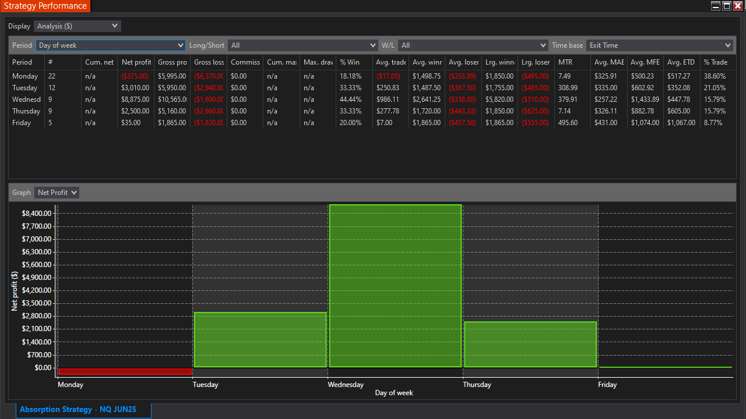Select the Monday row in the table
Viewport: 746px width, 419px height.
[x=372, y=76]
